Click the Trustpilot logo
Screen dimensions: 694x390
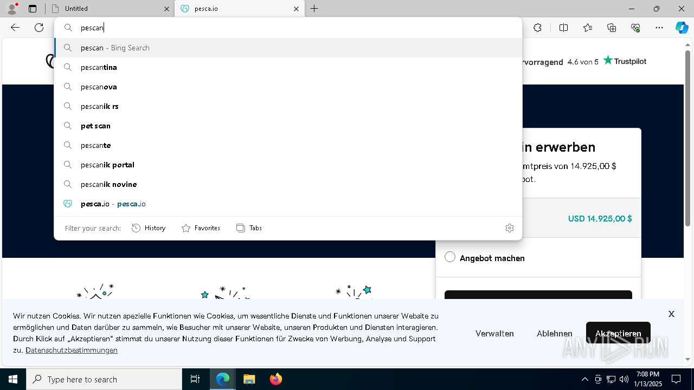coord(625,61)
